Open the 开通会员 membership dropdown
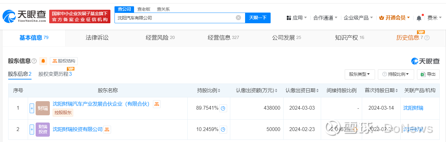The height and width of the screenshot is (142, 446). (x=394, y=18)
